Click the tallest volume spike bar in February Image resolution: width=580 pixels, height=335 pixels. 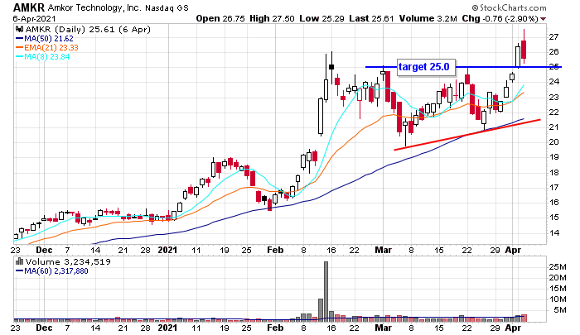click(x=326, y=290)
